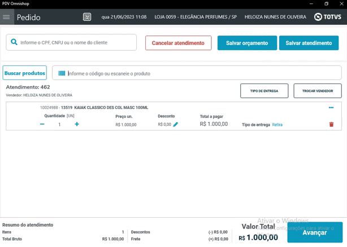Restore down the PDV Omnishop window

326,4
